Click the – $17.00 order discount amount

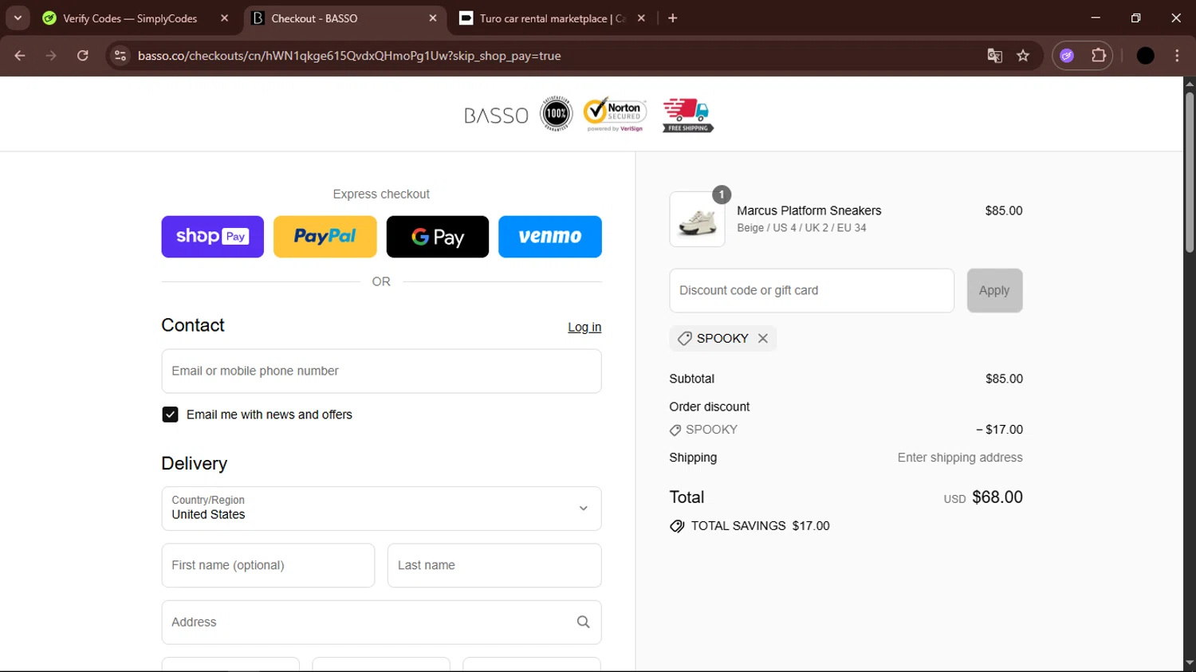tap(999, 430)
